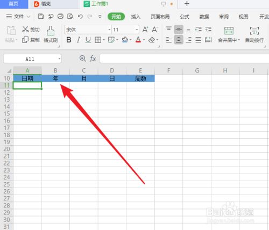Open Insert Function fx button
The height and width of the screenshot is (230, 269).
point(93,59)
